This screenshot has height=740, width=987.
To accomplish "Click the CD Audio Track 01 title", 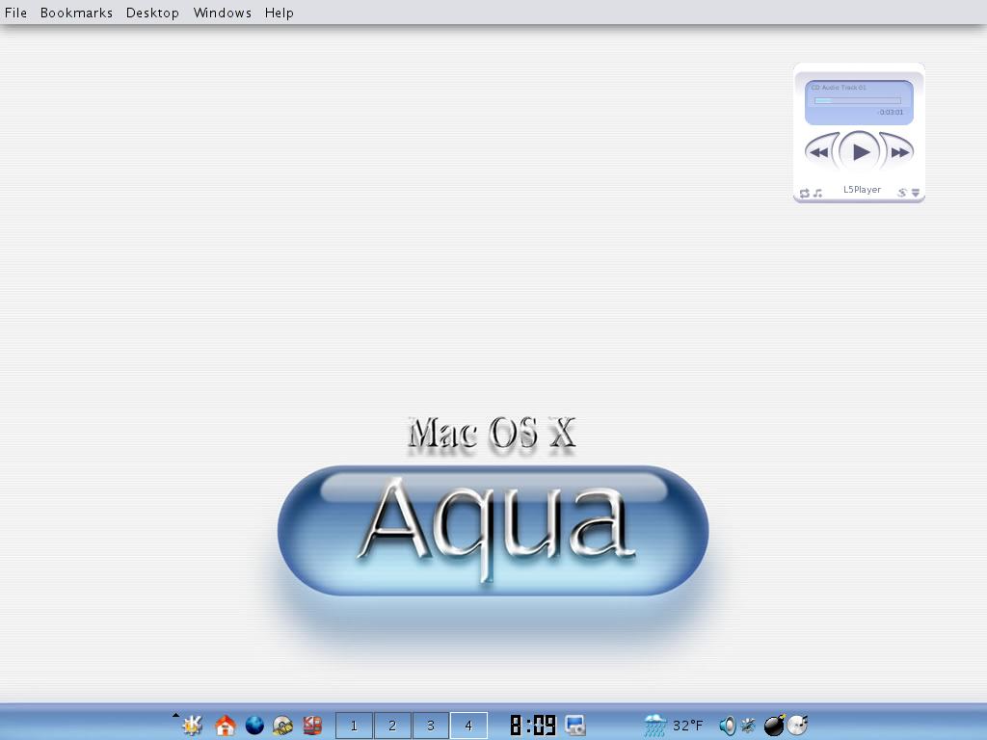I will [839, 88].
